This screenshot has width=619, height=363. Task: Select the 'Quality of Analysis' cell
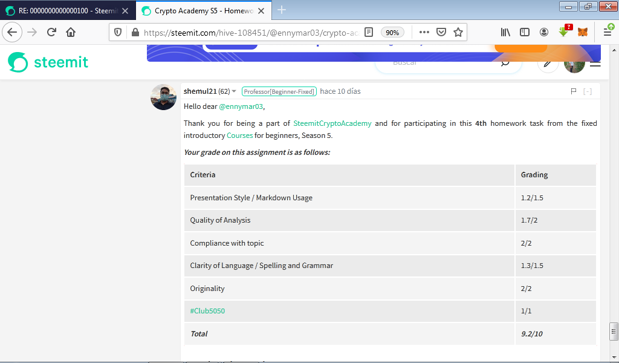coord(349,220)
